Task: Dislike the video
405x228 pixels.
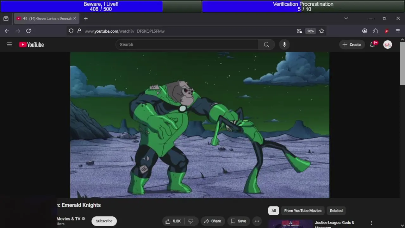Action: tap(191, 221)
